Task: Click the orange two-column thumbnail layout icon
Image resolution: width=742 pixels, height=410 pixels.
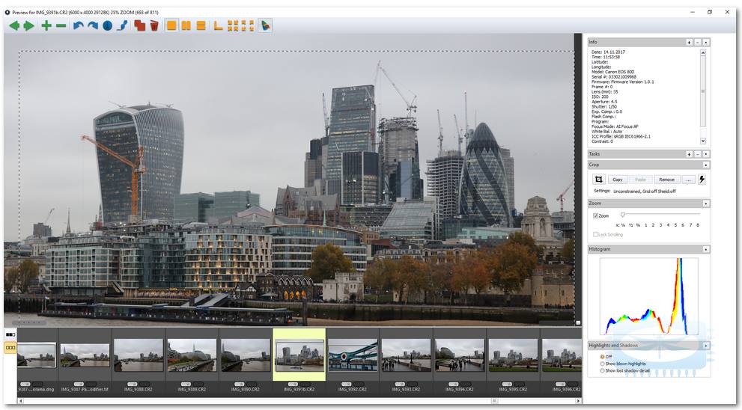Action: point(248,25)
